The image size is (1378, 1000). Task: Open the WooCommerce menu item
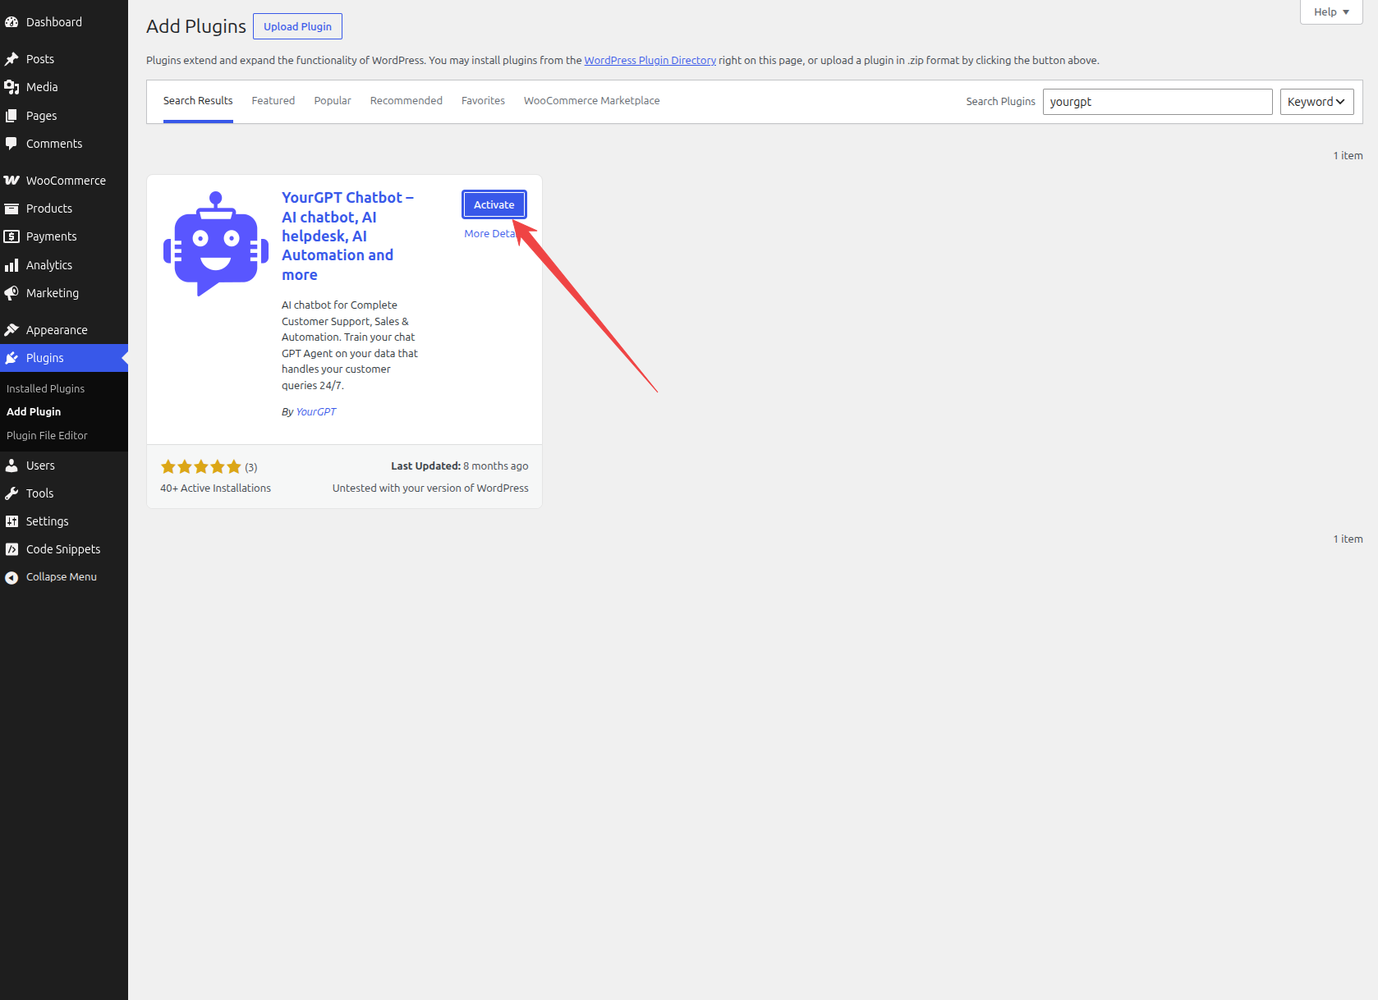click(66, 181)
